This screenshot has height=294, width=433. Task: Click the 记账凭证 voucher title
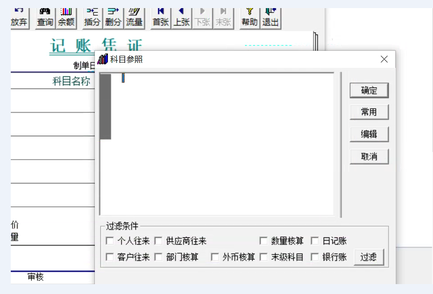[96, 45]
